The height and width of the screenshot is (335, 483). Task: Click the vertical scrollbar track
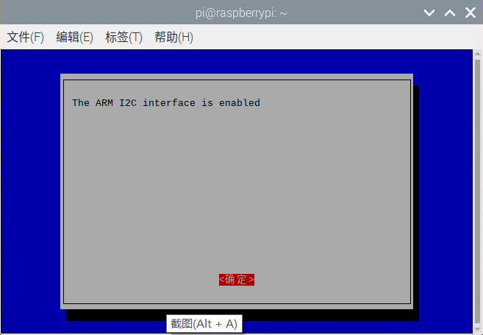[477, 191]
